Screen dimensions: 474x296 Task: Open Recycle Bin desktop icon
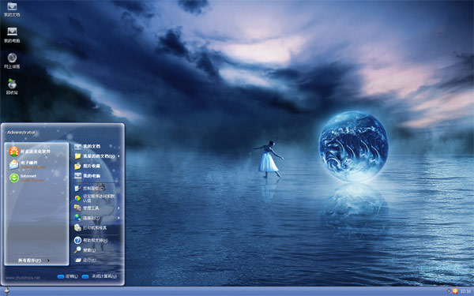coord(12,87)
